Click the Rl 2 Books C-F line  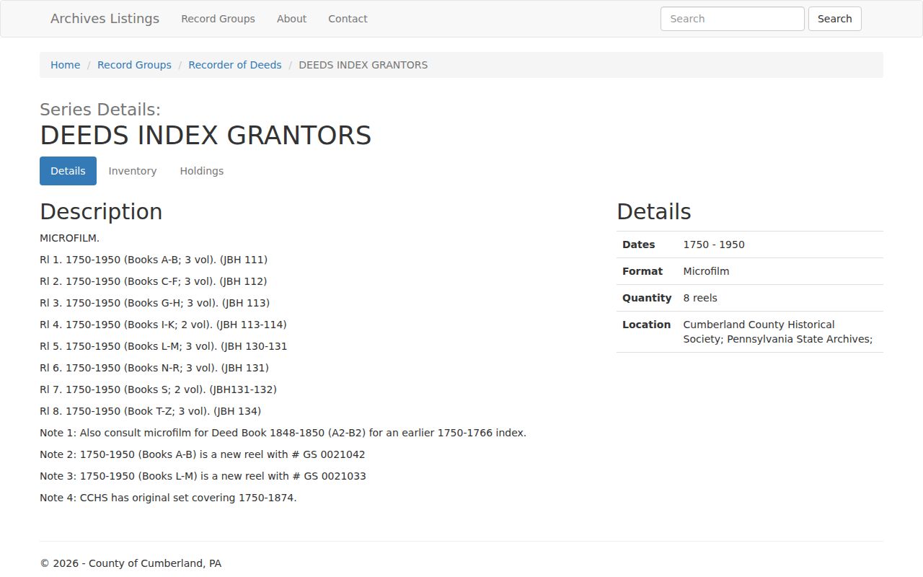click(153, 281)
